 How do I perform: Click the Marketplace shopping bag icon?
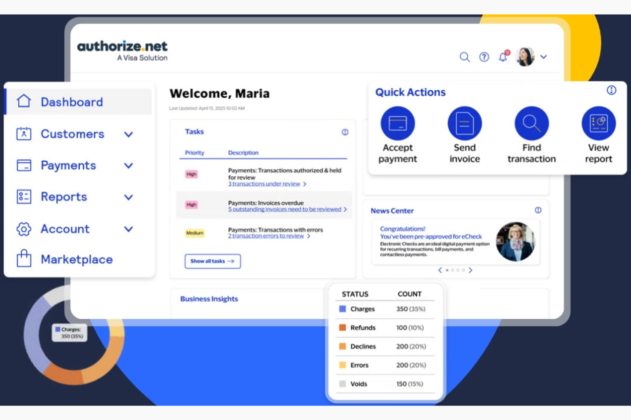click(x=24, y=258)
